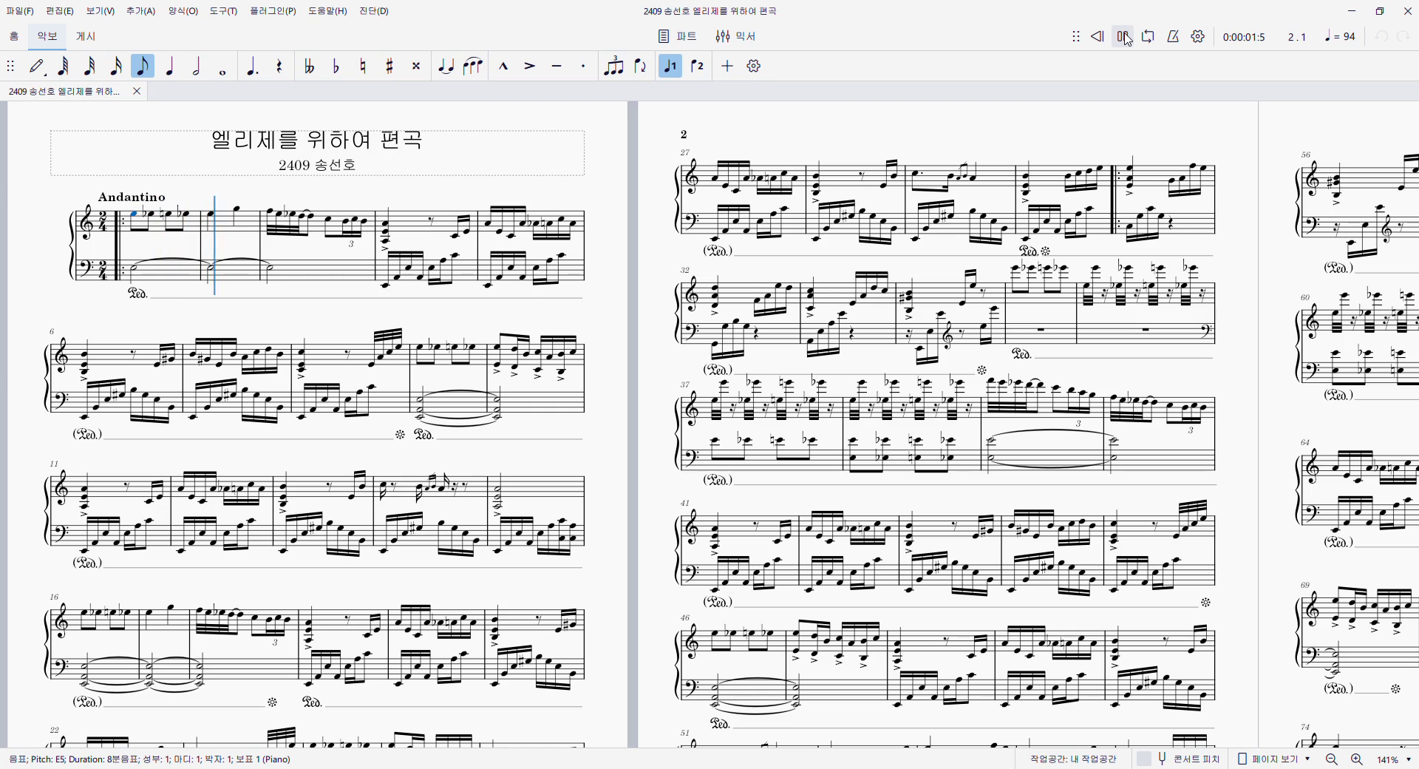Open the 파일(F) menu
The width and height of the screenshot is (1419, 769).
pyautogui.click(x=20, y=11)
